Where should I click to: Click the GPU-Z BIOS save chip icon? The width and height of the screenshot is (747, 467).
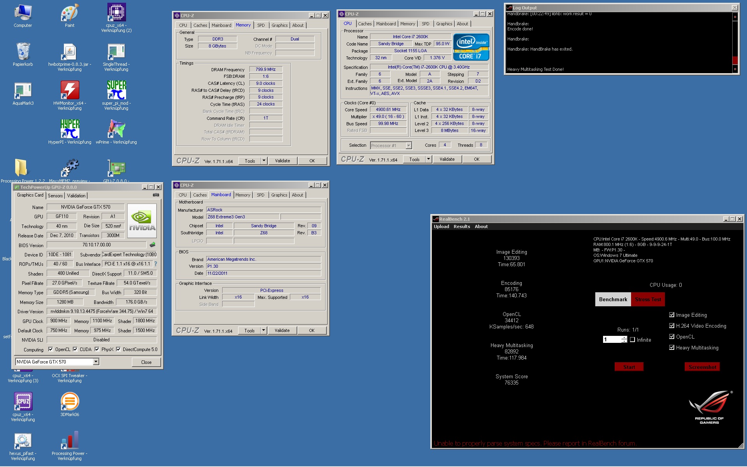pyautogui.click(x=153, y=245)
